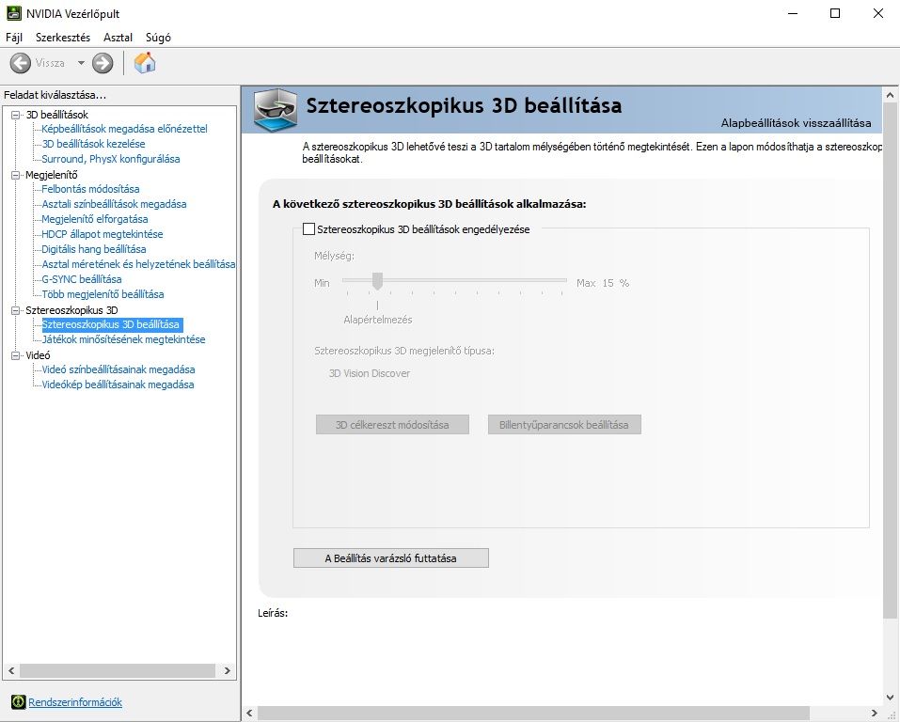The height and width of the screenshot is (722, 900).
Task: Select Videókép beállításainak megadása
Action: [118, 385]
